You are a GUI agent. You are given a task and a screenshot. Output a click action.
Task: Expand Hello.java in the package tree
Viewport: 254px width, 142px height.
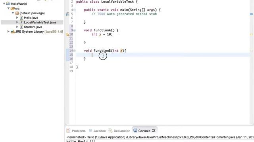(17, 17)
